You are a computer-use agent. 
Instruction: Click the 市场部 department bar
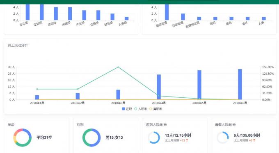pos(70,13)
